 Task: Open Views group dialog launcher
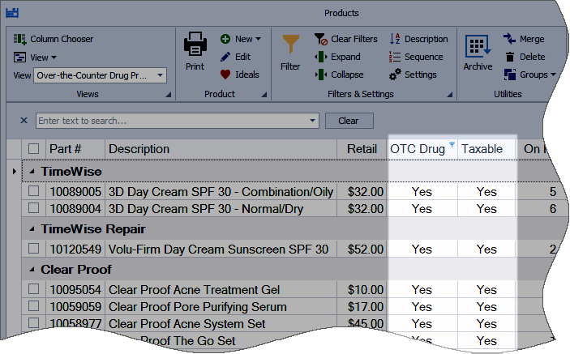pyautogui.click(x=169, y=95)
